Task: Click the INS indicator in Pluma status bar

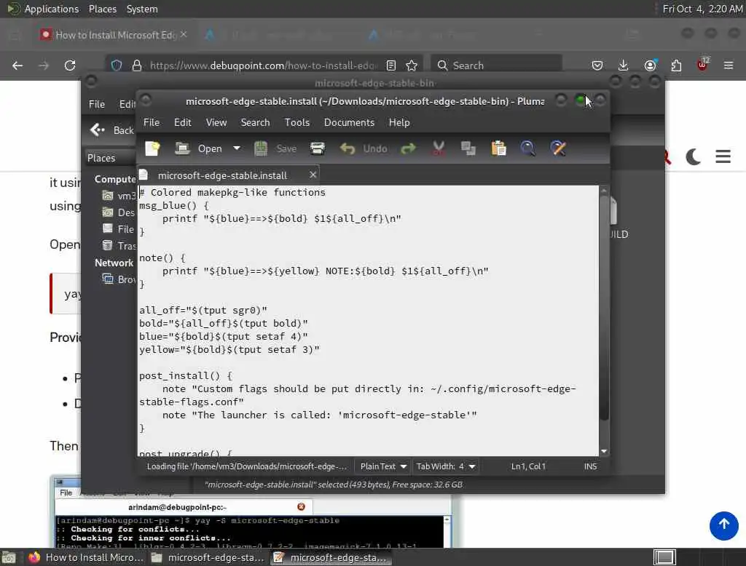Action: pos(590,466)
